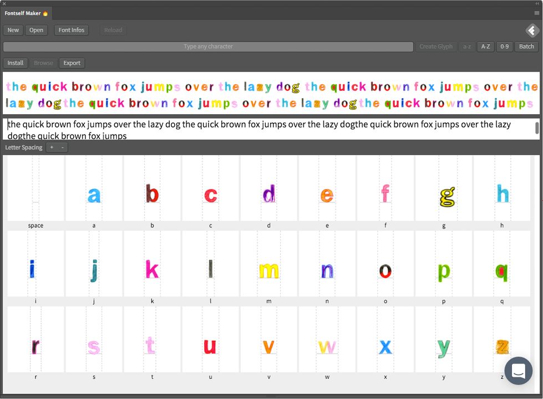Decrease Letter Spacing with the minus stepper
The width and height of the screenshot is (543, 399).
tap(61, 147)
